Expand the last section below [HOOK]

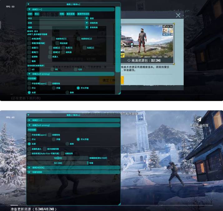point(73,172)
